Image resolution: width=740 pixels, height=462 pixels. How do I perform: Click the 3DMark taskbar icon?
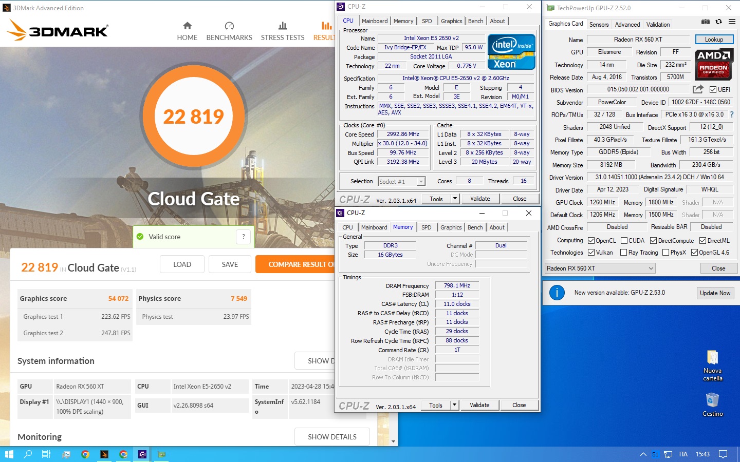point(104,454)
